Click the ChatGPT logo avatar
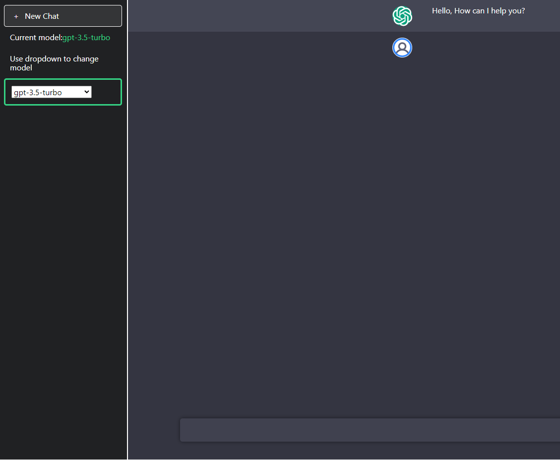Image resolution: width=560 pixels, height=460 pixels. [x=402, y=16]
